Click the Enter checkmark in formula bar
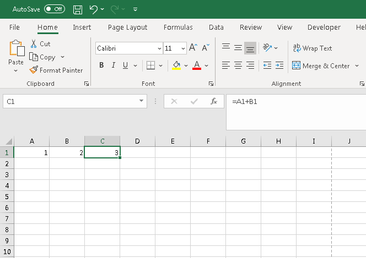Image resolution: width=366 pixels, height=258 pixels. [x=194, y=101]
